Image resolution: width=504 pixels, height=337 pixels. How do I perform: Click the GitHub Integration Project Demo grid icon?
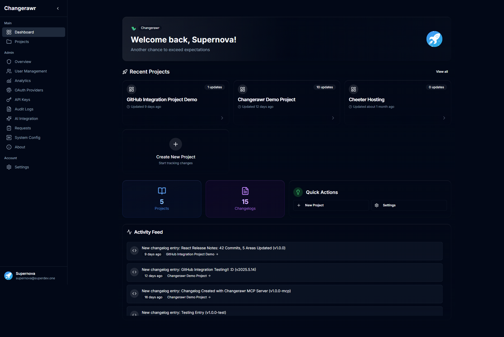tap(132, 89)
